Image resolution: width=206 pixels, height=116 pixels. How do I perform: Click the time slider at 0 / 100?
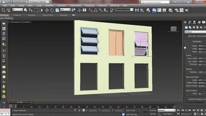(x=20, y=102)
